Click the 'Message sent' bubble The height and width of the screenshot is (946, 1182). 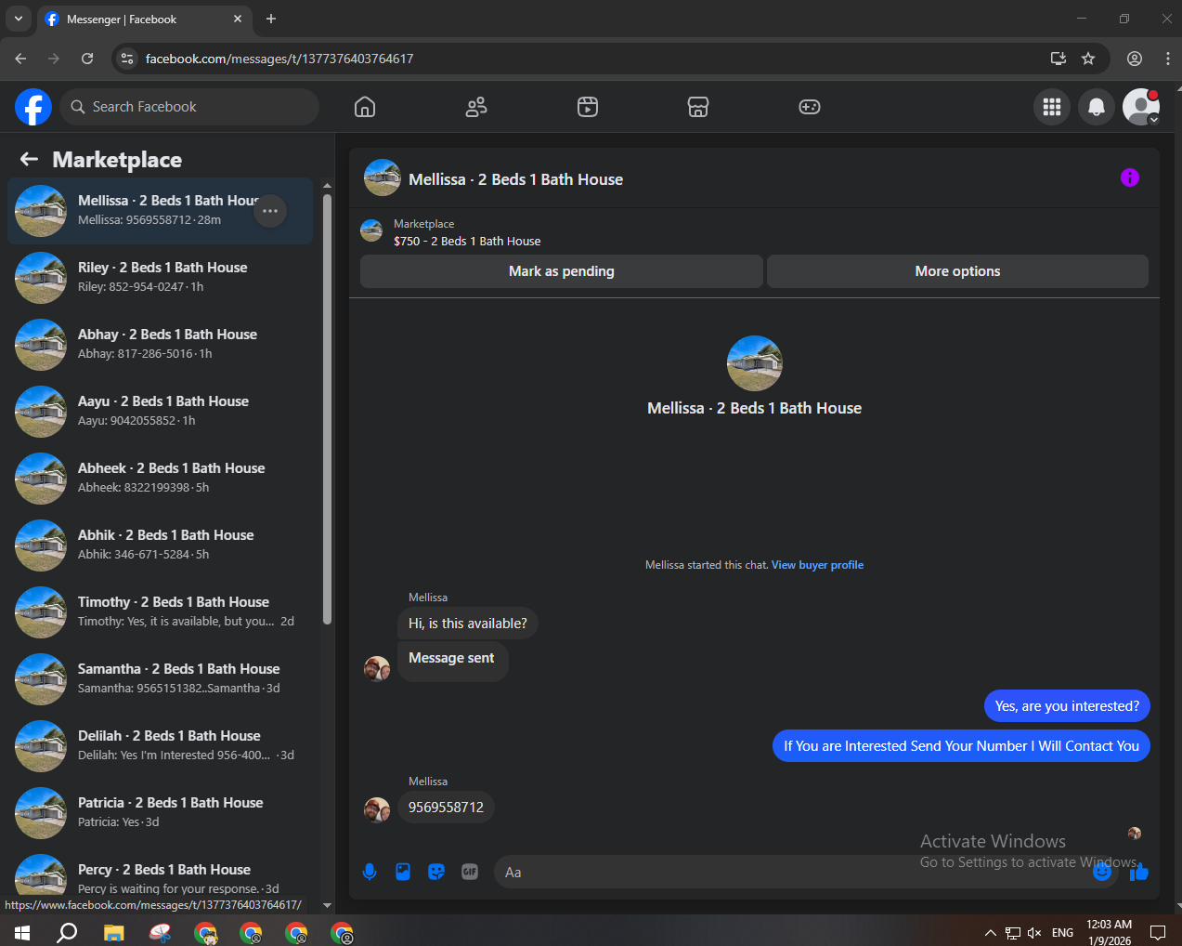pos(452,660)
